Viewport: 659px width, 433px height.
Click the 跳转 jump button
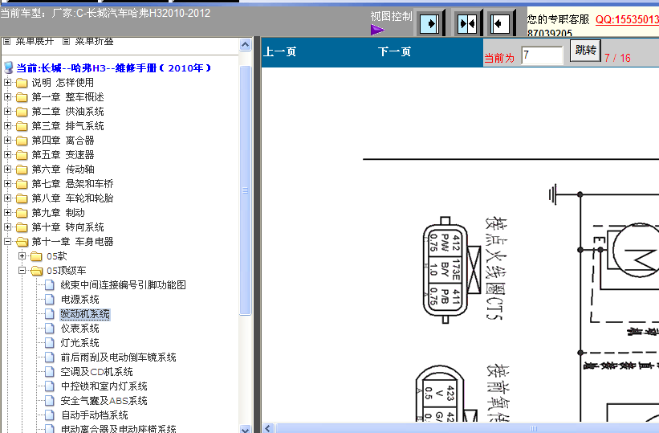pos(585,51)
